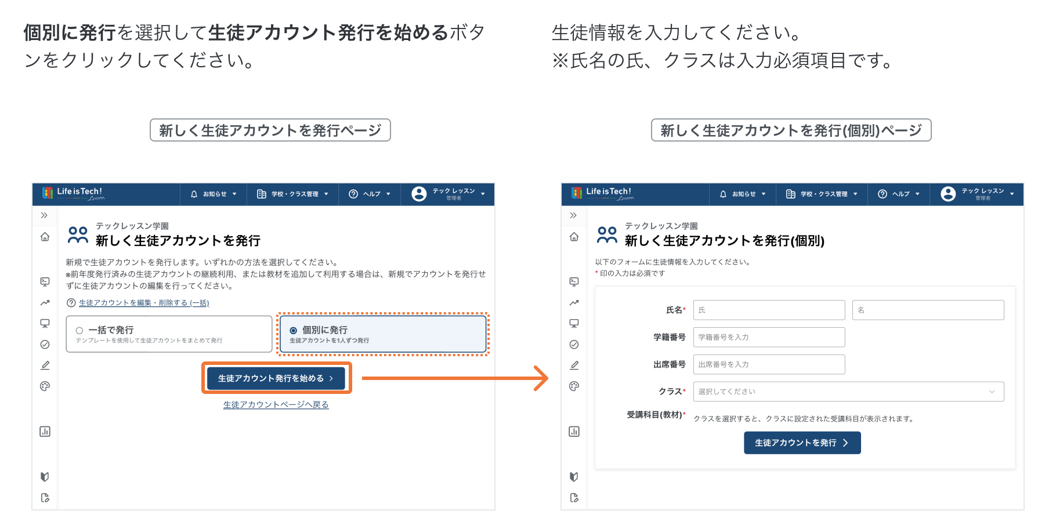
Task: Open the ヘルプ dropdown in the left screenshot's header
Action: [x=370, y=194]
